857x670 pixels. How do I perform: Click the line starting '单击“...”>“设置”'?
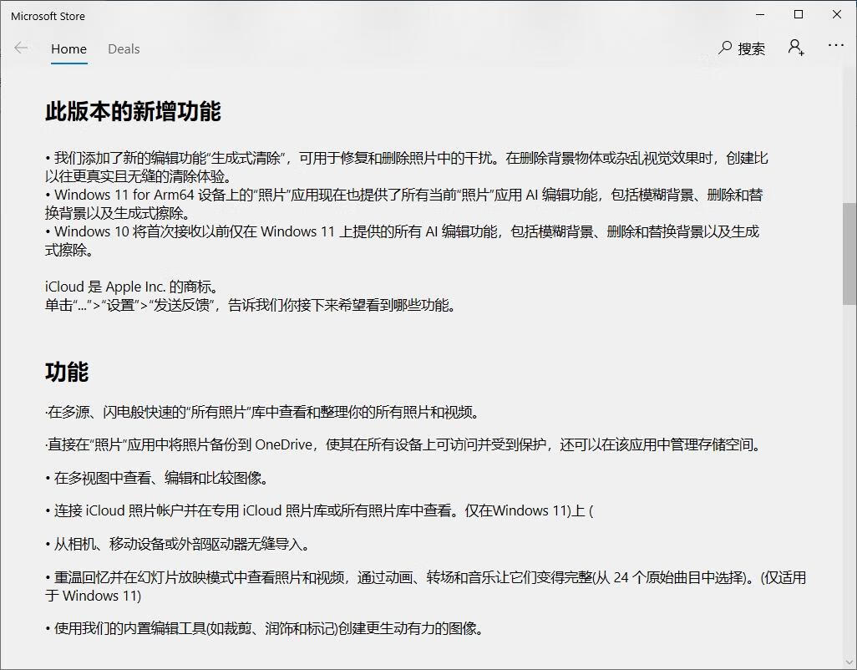pos(251,305)
